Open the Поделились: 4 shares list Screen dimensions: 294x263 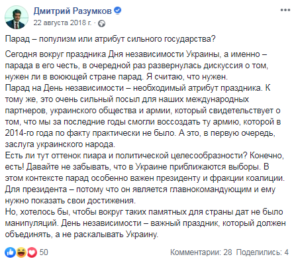[x=262, y=252]
